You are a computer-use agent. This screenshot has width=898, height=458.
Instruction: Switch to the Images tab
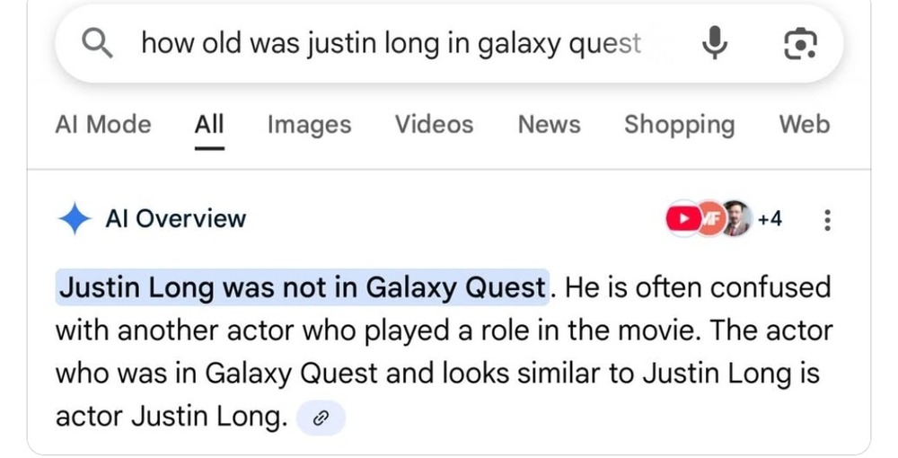(x=309, y=124)
